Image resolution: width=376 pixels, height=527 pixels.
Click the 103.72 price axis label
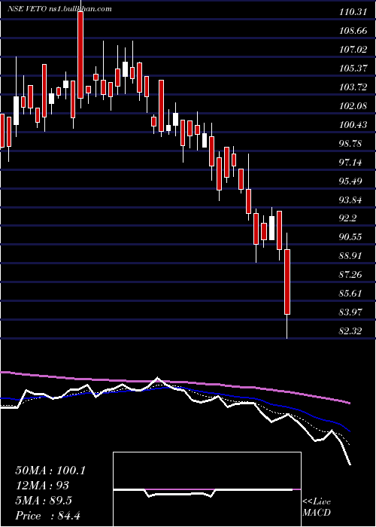pos(352,87)
